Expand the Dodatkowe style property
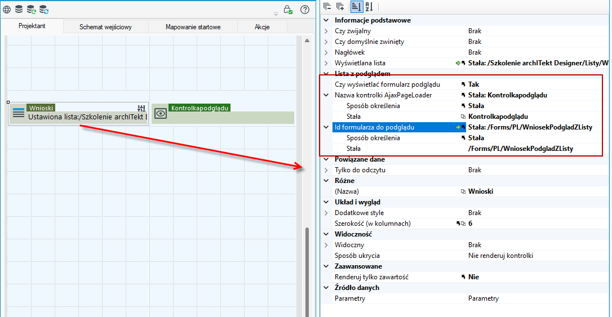612x317 pixels. pos(326,213)
